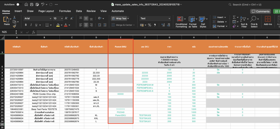Image resolution: width=280 pixels, height=129 pixels.
Task: Click the AutoSum sigma icon
Action: pyautogui.click(x=235, y=17)
